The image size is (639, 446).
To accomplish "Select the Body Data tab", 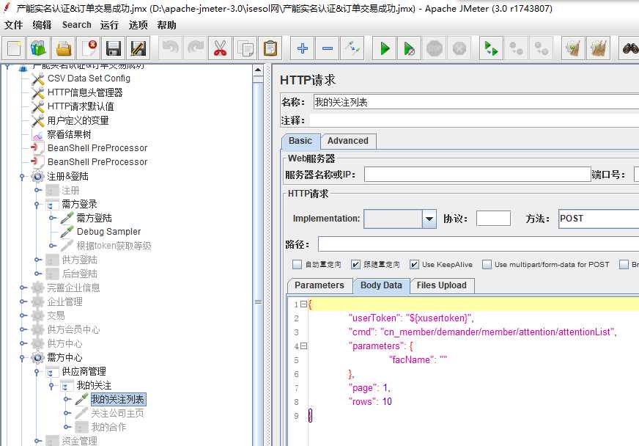I will (x=381, y=285).
